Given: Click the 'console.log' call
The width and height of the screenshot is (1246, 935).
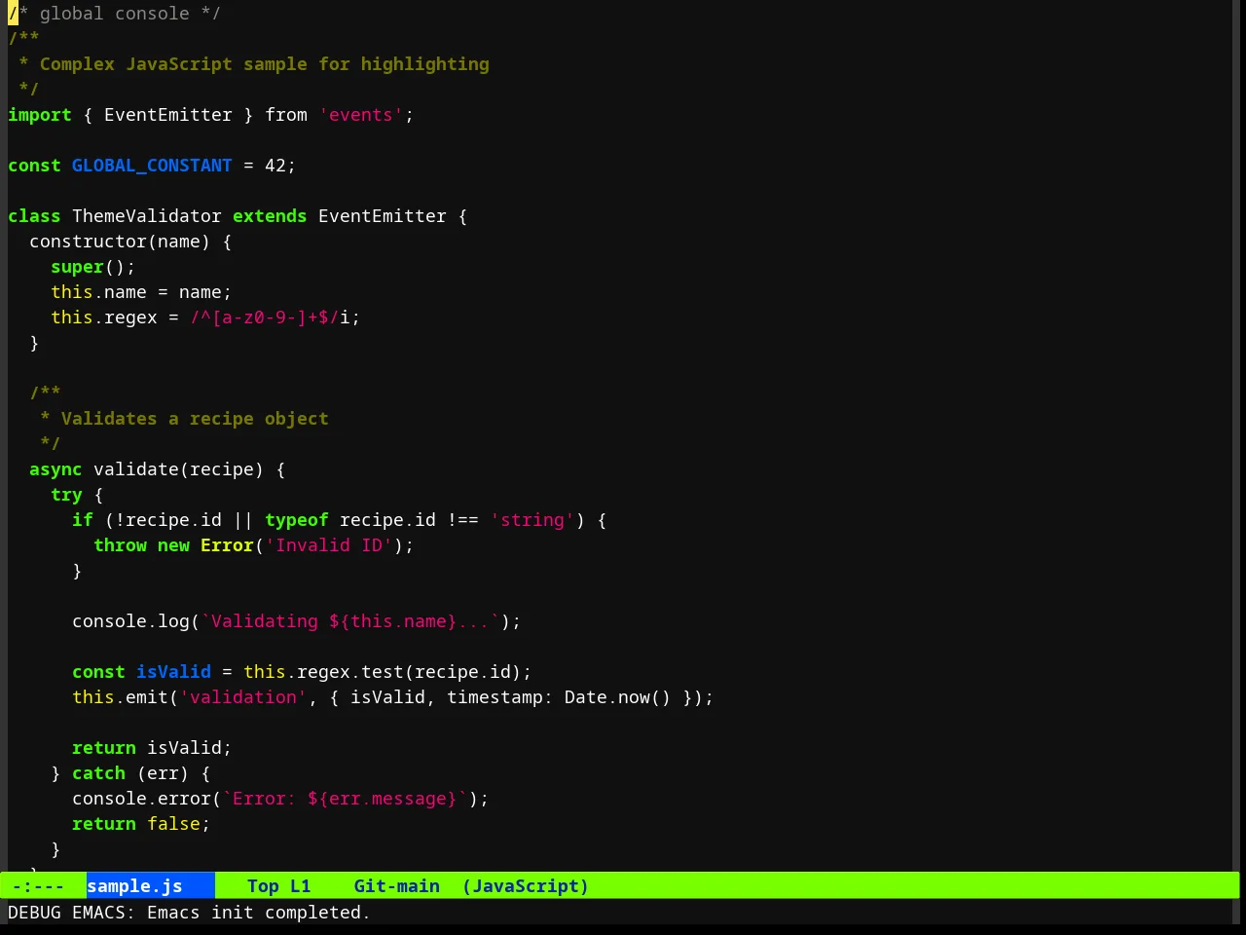Looking at the screenshot, I should [x=130, y=621].
